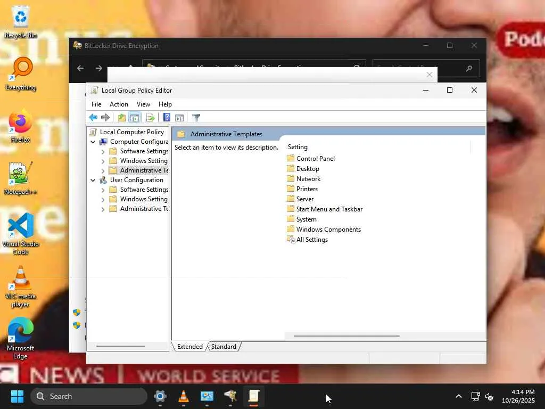
Task: Click the network status tray icon
Action: (475, 396)
